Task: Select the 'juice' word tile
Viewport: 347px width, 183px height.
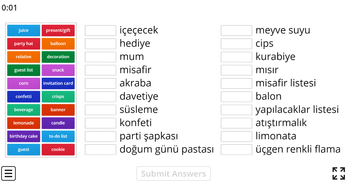Action: point(23,30)
